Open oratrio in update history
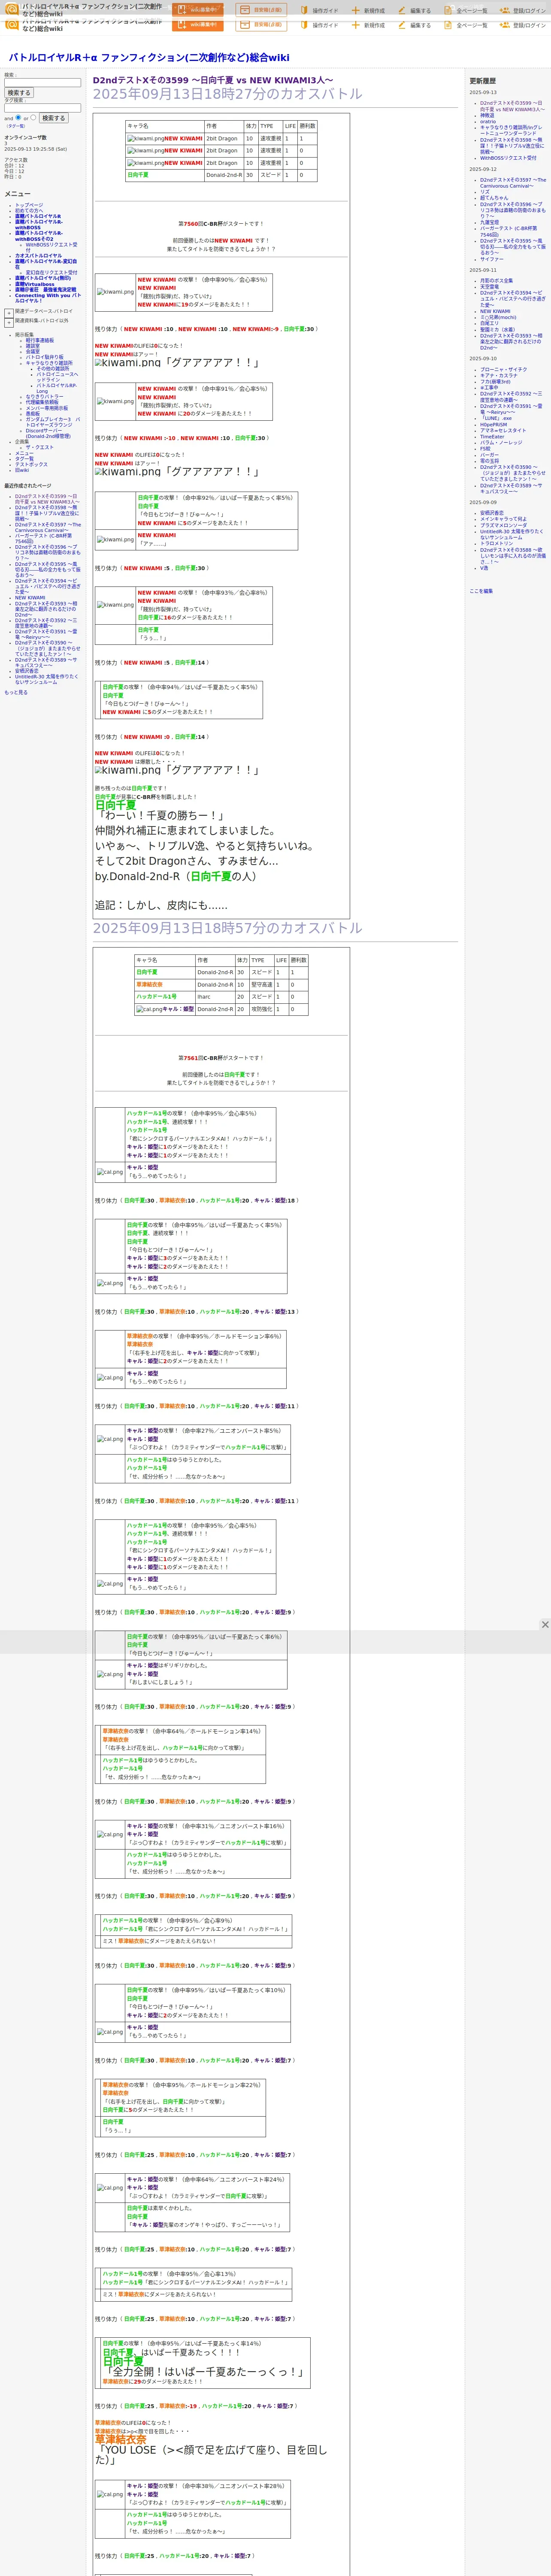Viewport: 551px width, 2576px height. 488,121
